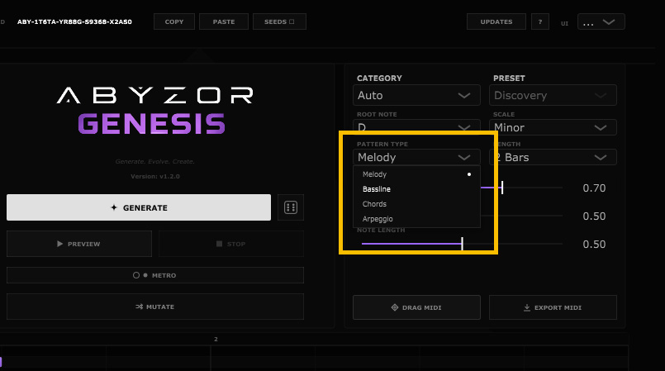
Task: Expand the UI scale dropdown
Action: point(601,21)
